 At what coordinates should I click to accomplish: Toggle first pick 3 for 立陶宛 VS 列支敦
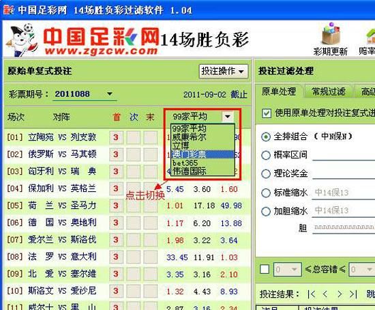point(116,137)
